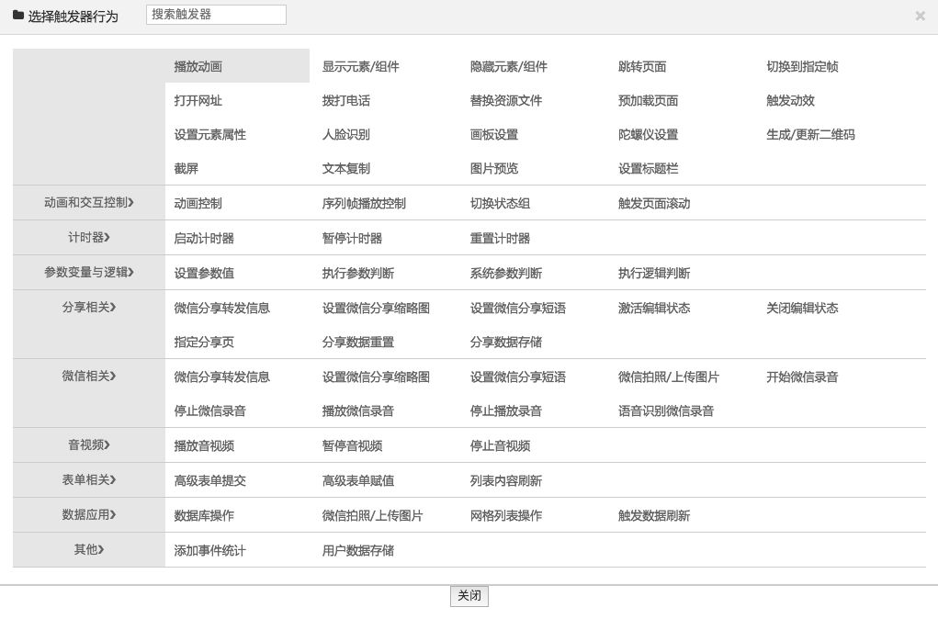Select 停止微信录音
The height and width of the screenshot is (630, 938).
click(210, 411)
